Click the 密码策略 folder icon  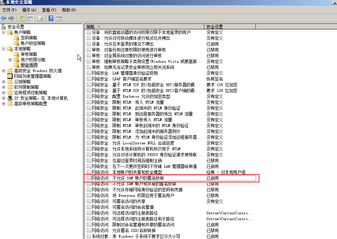tap(16, 38)
